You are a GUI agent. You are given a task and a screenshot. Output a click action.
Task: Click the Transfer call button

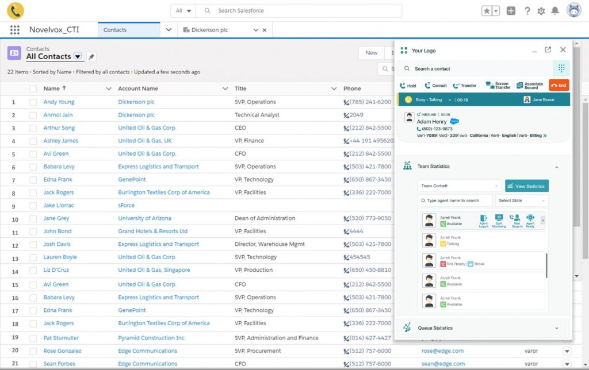click(x=464, y=86)
